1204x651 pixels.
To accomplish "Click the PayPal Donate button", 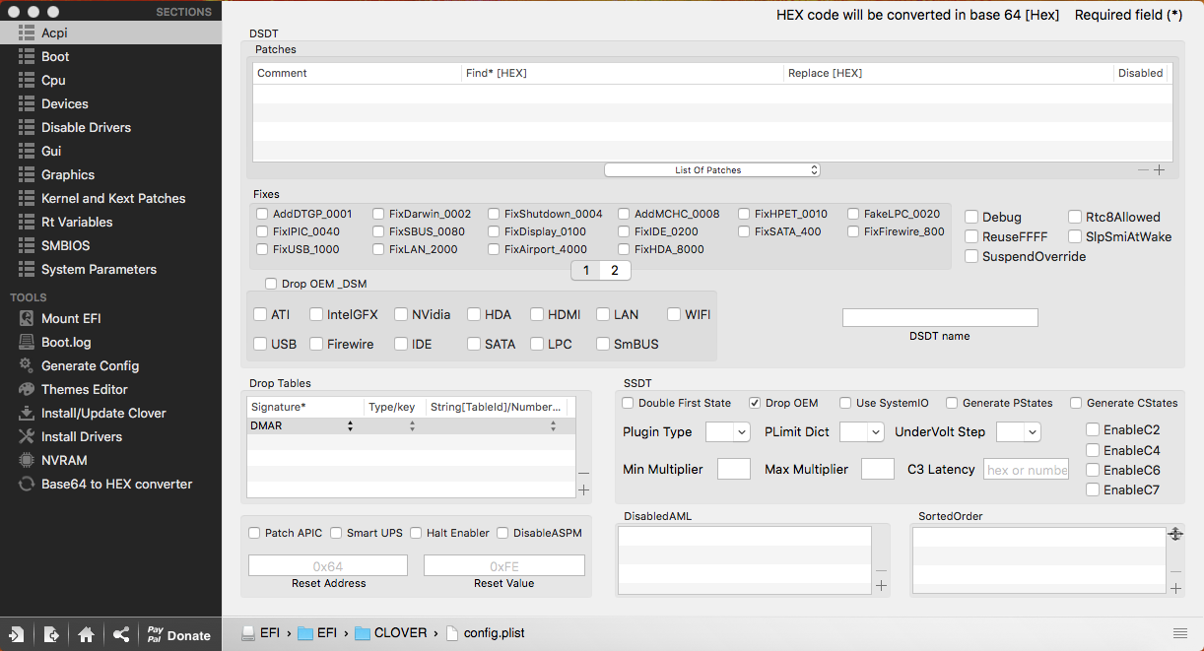I will point(178,635).
